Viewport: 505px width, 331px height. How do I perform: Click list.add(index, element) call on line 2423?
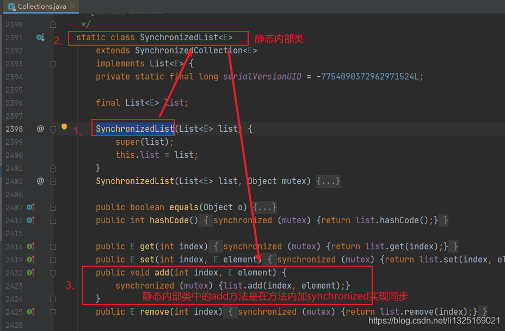(281, 286)
